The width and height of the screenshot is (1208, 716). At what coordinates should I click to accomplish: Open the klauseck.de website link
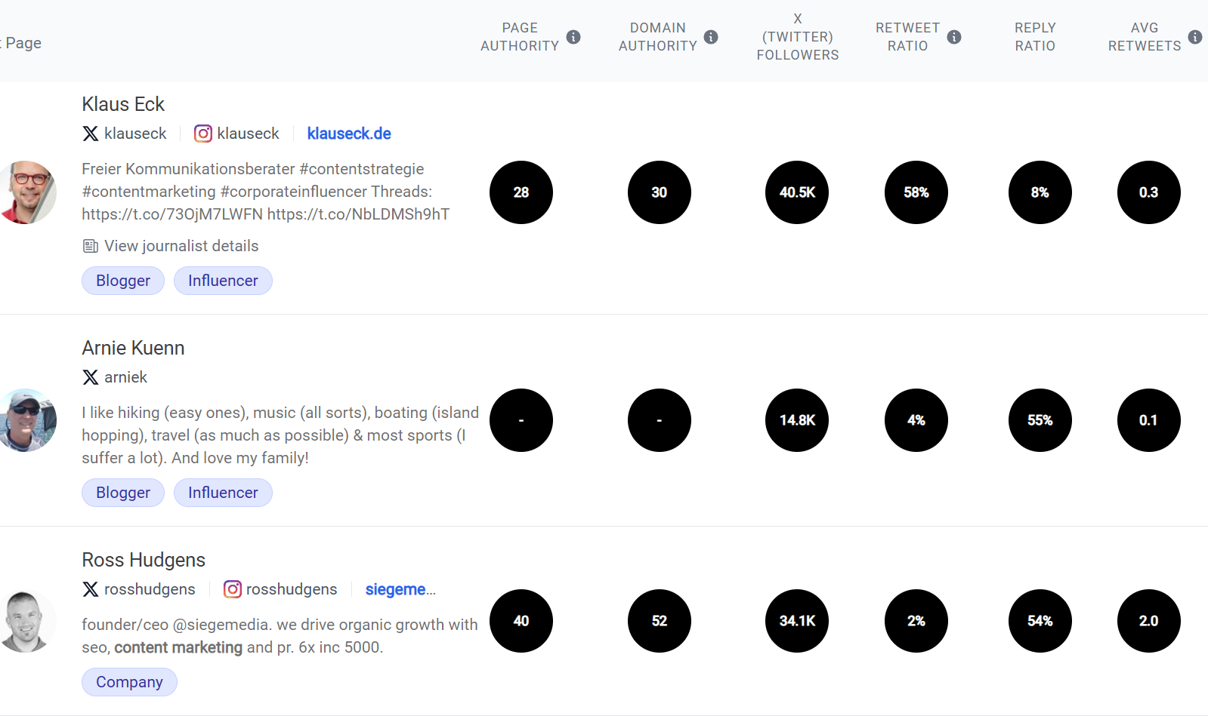[x=348, y=134]
